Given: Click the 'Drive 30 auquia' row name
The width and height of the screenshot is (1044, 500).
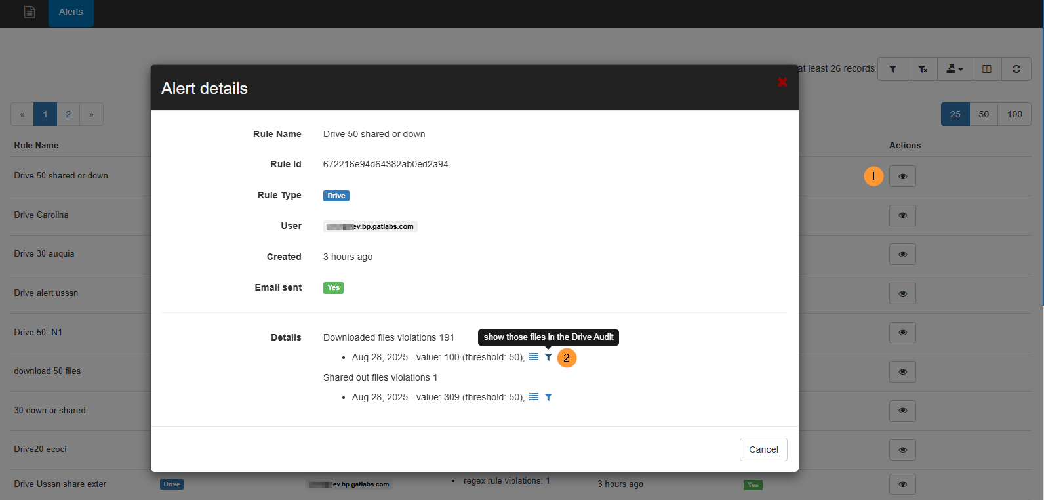Looking at the screenshot, I should [44, 253].
